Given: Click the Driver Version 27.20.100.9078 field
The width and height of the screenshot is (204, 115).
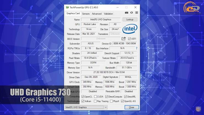Looking at the screenshot, I should point(109,72).
